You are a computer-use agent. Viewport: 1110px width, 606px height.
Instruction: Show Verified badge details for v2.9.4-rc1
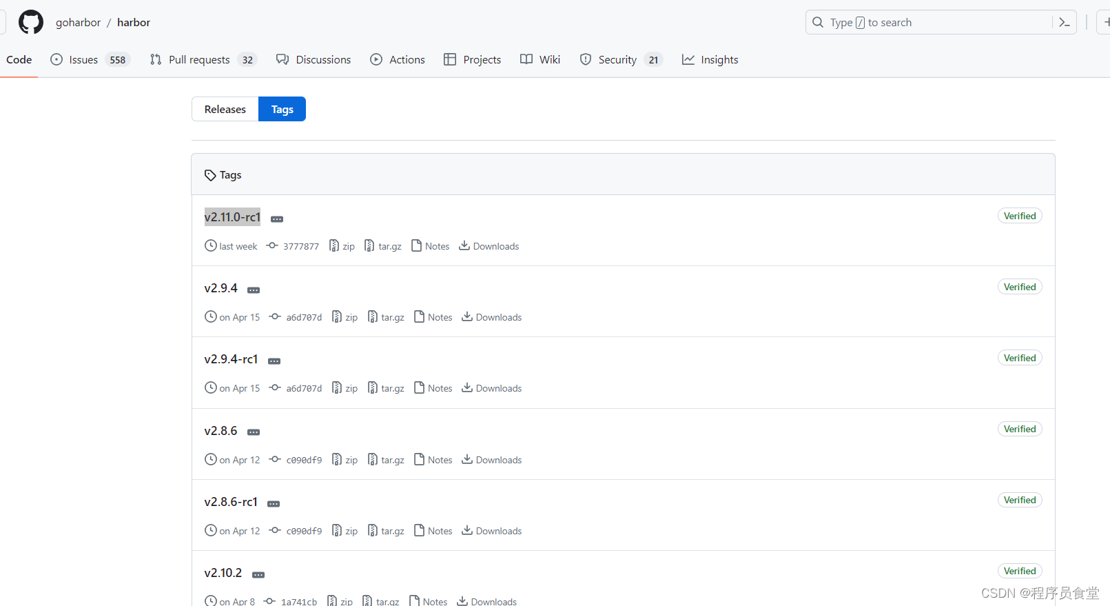pyautogui.click(x=1020, y=358)
